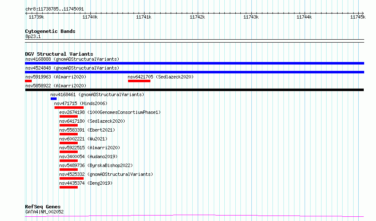Image resolution: width=376 pixels, height=221 pixels.
Task: Select the red bar under nsv4435374
Action: tap(68, 187)
